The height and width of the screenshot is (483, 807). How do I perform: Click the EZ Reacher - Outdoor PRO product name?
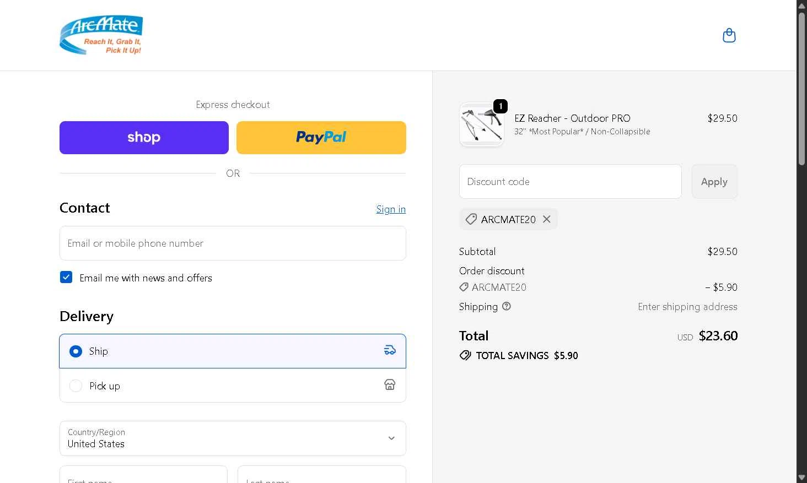[572, 118]
